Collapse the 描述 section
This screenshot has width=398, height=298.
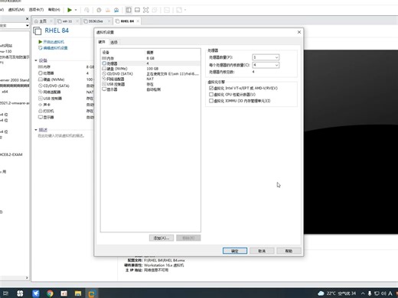(x=36, y=130)
